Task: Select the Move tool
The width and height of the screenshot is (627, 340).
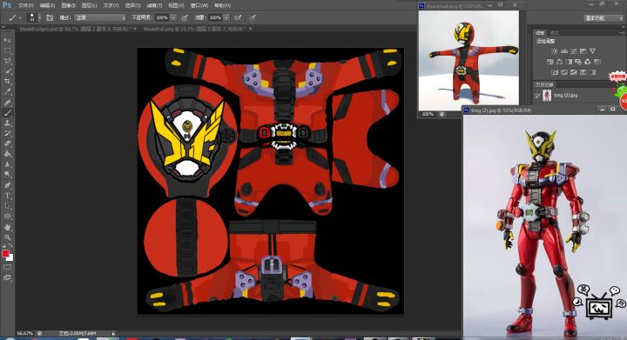Action: 7,40
